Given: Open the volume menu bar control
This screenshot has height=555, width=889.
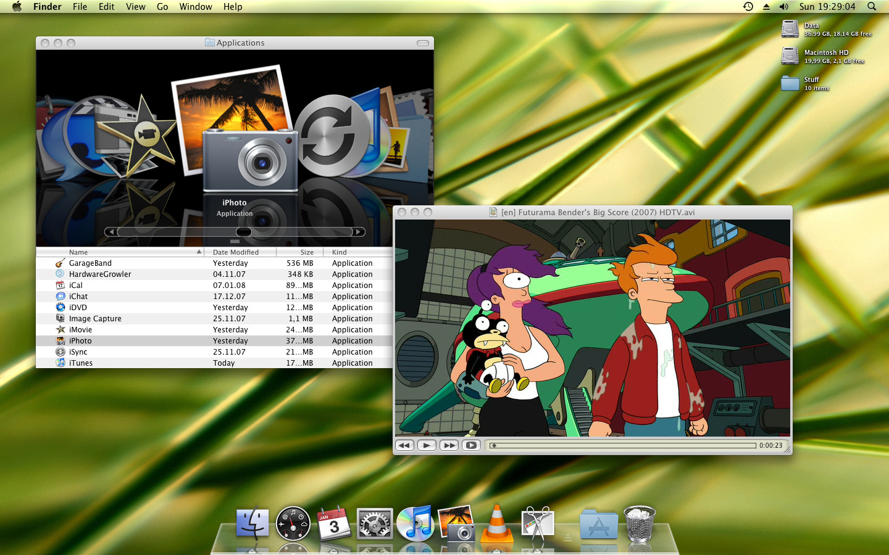Looking at the screenshot, I should [783, 7].
